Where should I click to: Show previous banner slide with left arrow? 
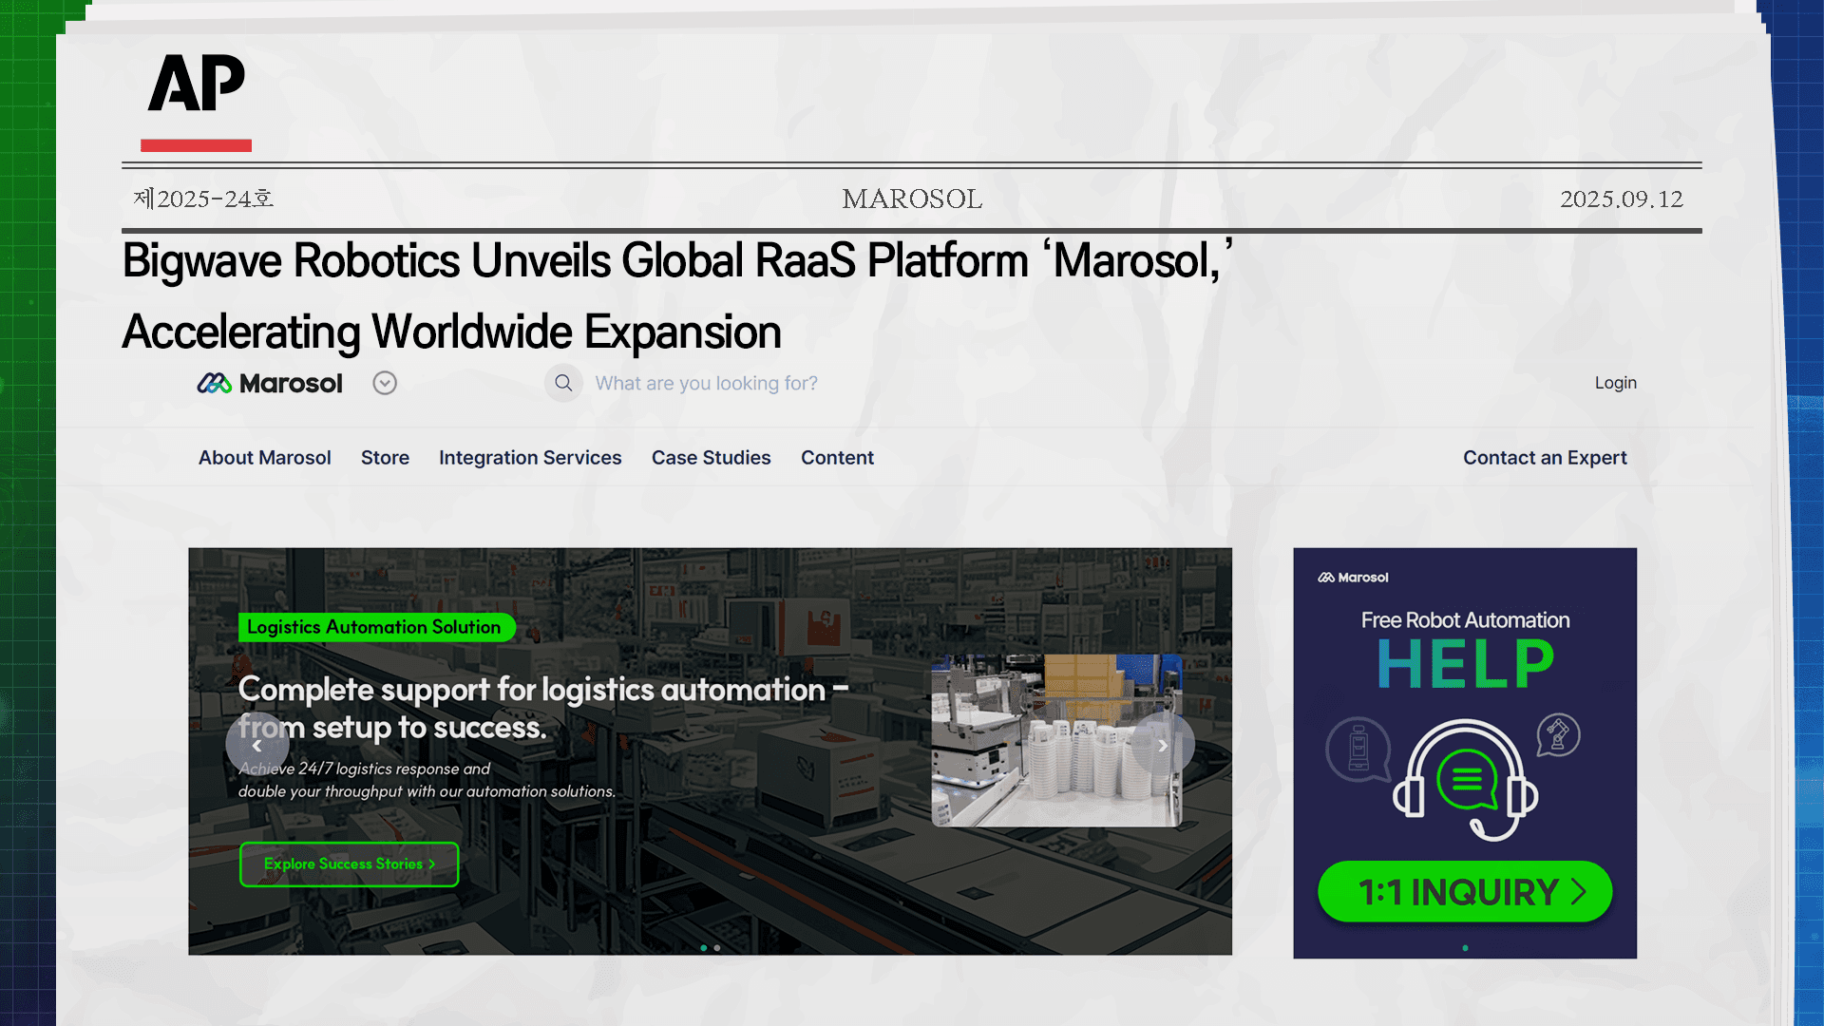[x=256, y=746]
